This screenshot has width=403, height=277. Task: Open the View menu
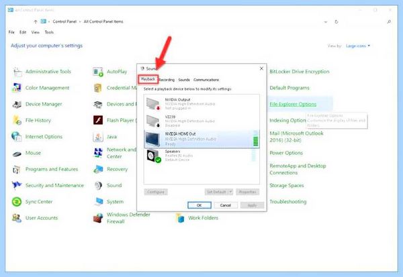pos(35,32)
